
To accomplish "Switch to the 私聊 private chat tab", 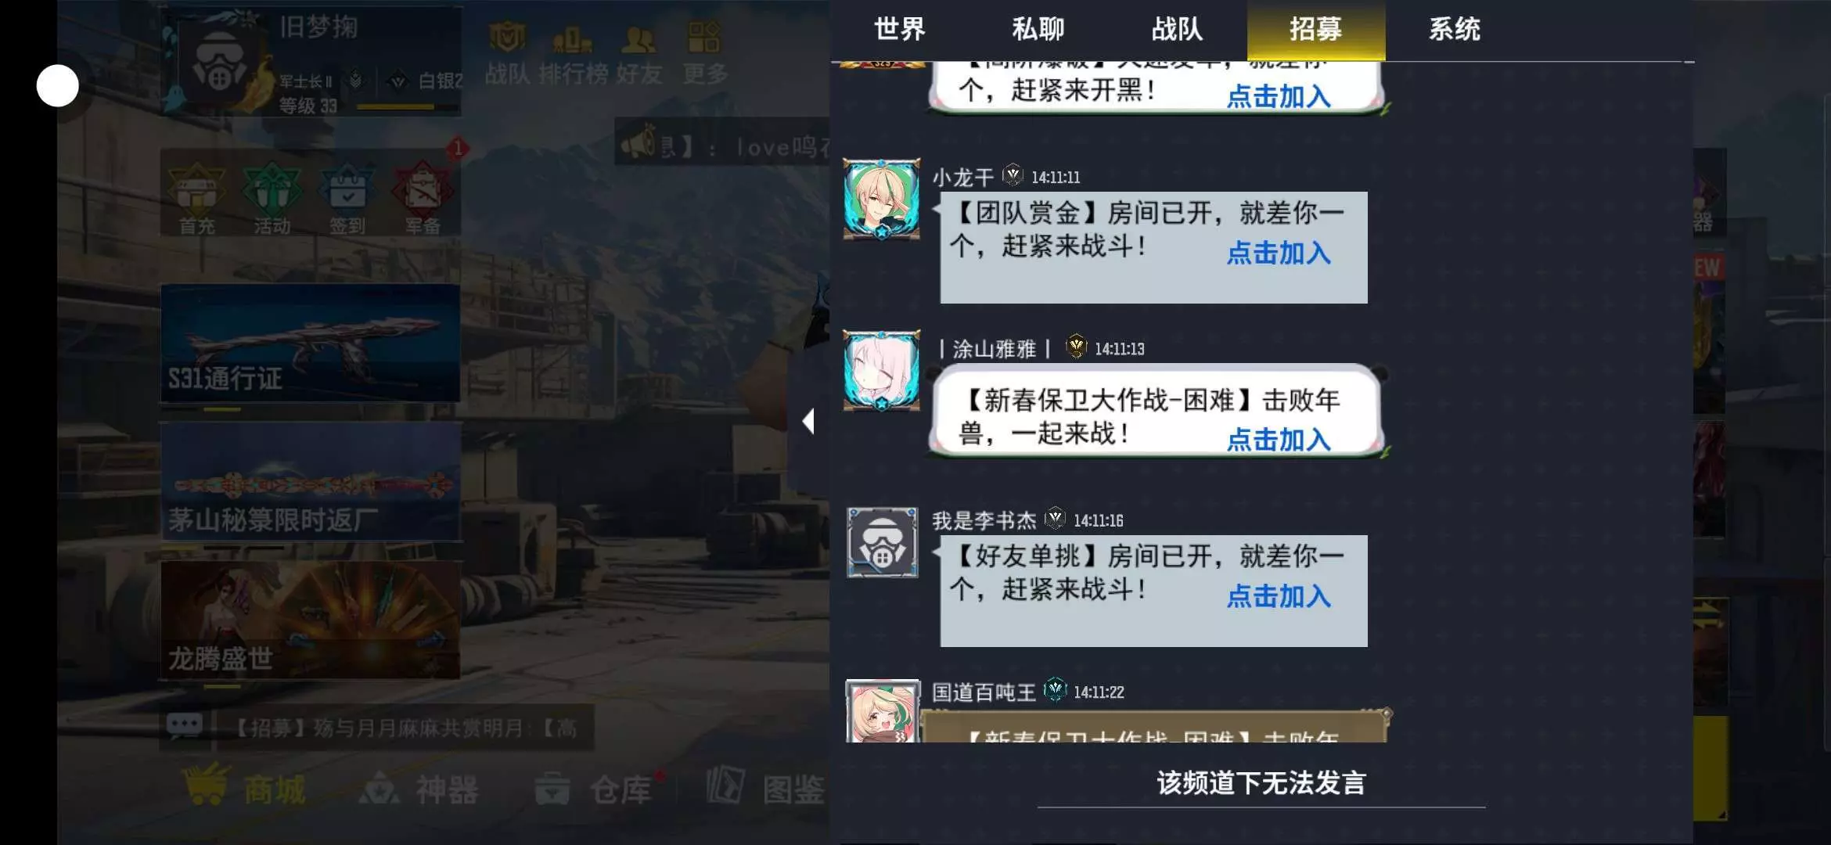I will (1038, 30).
